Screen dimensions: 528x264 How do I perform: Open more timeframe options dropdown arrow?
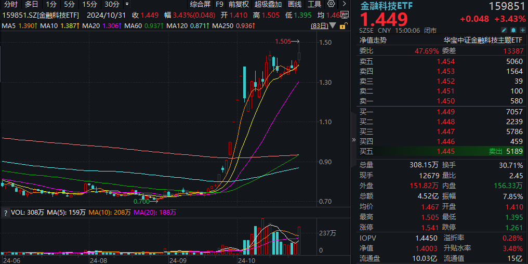(127, 4)
